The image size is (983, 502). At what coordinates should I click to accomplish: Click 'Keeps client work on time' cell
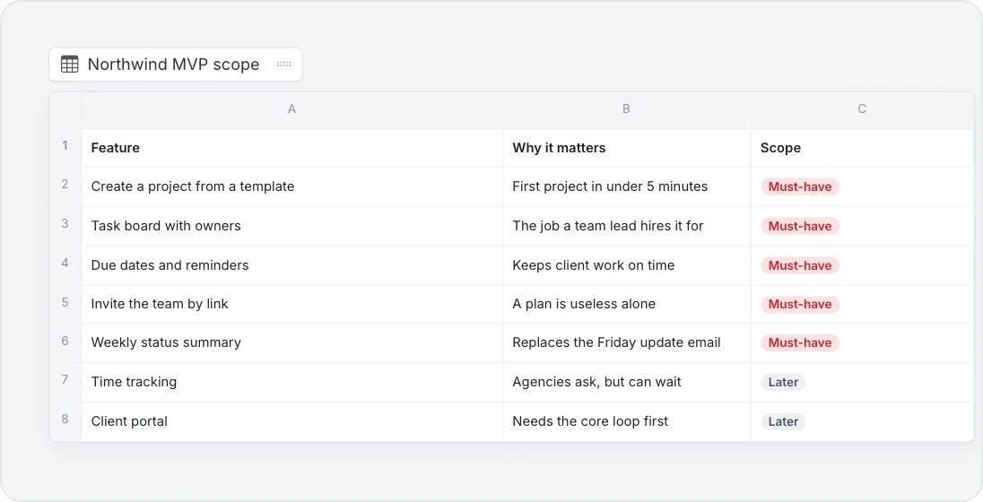(x=627, y=265)
